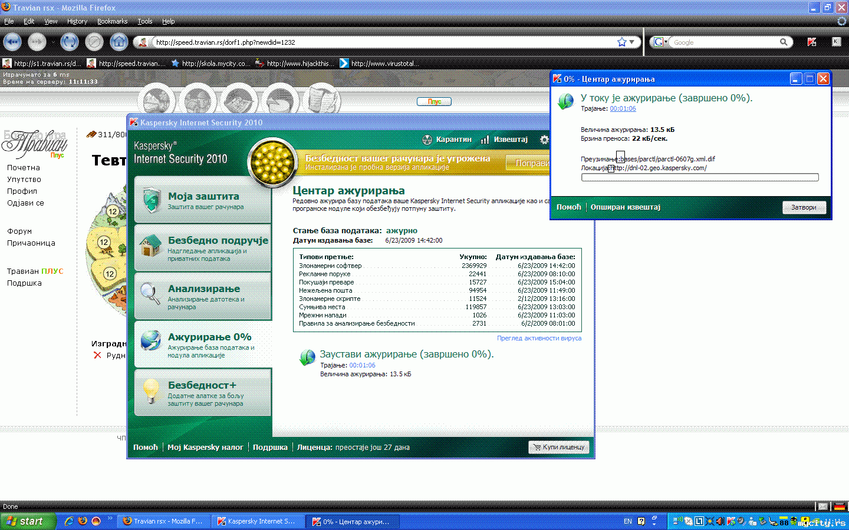Click the house icon beside Безбедно подручје
849x530 pixels.
click(151, 246)
